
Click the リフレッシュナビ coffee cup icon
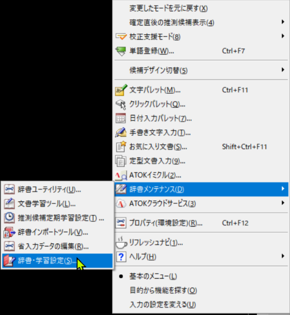click(121, 243)
